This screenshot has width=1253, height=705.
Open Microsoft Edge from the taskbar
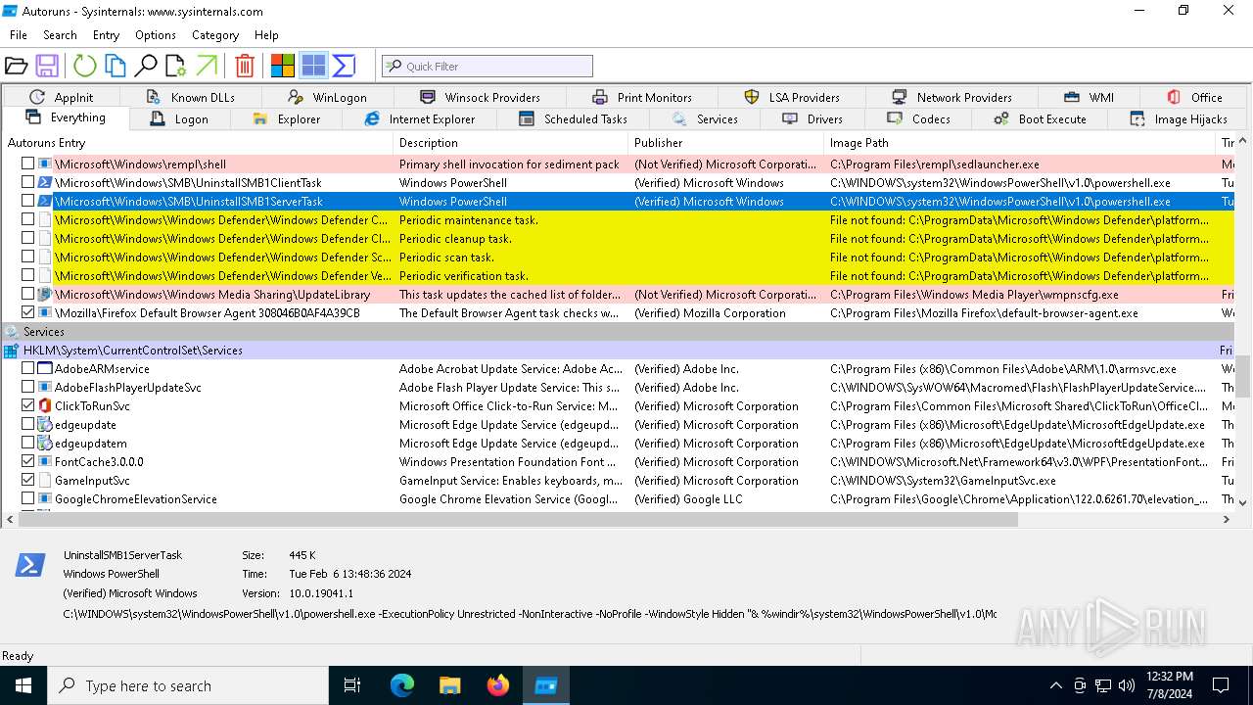pyautogui.click(x=402, y=685)
